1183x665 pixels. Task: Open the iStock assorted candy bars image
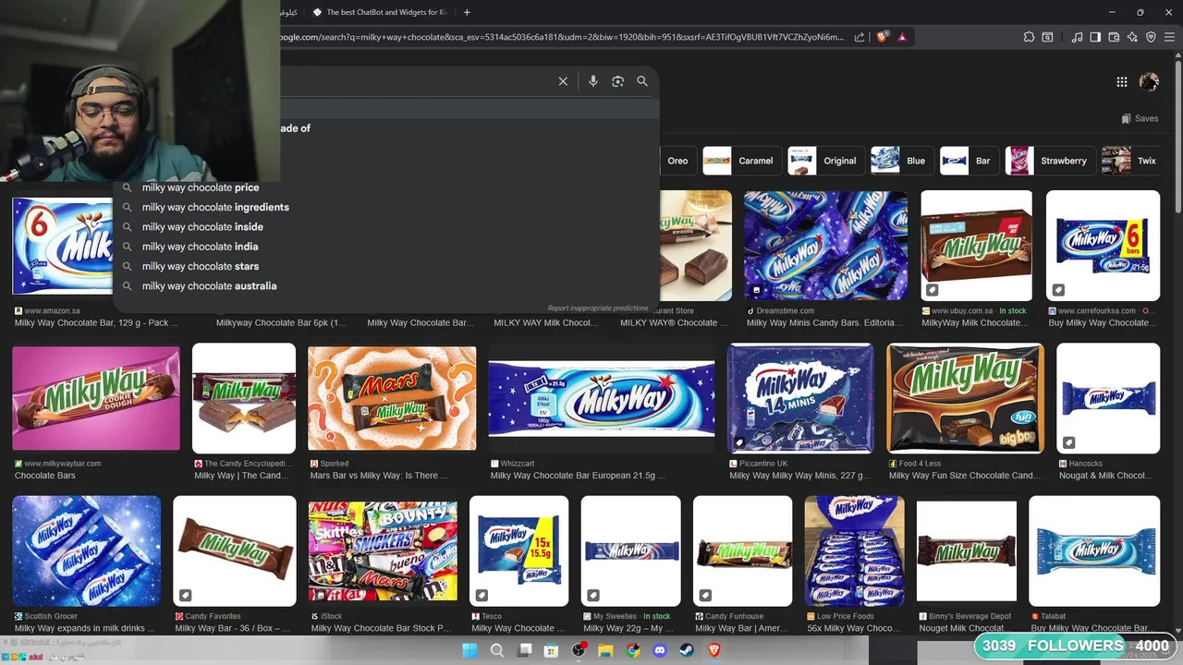click(383, 551)
